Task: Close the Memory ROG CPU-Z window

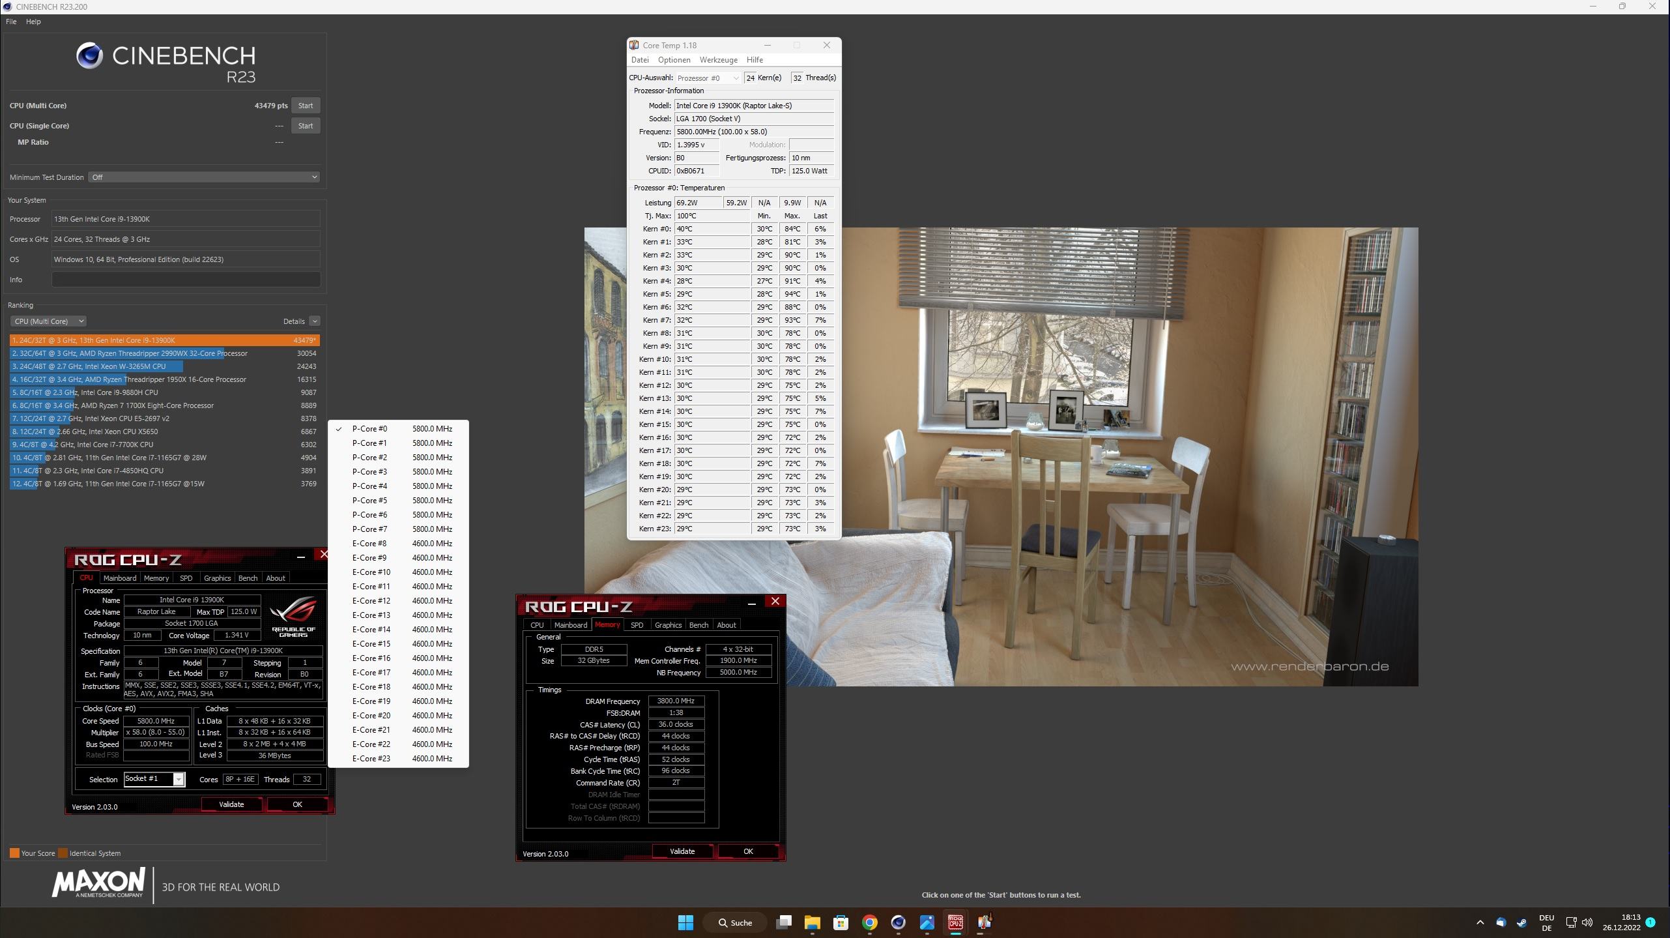Action: [775, 601]
